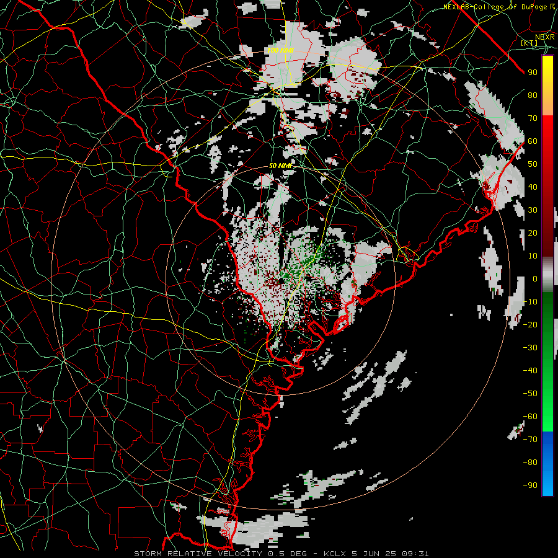The height and width of the screenshot is (558, 558).
Task: Click the 10 value on the velocity scale
Action: (533, 256)
